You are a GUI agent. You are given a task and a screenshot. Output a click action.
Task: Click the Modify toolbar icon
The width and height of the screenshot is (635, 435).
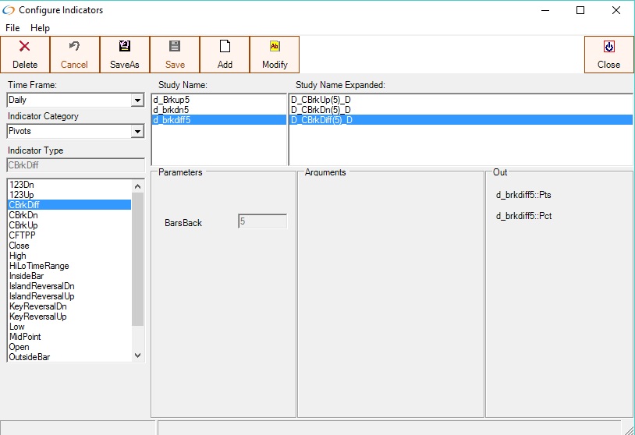tap(275, 48)
